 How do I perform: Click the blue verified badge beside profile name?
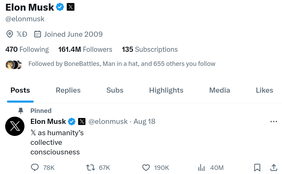coord(60,7)
